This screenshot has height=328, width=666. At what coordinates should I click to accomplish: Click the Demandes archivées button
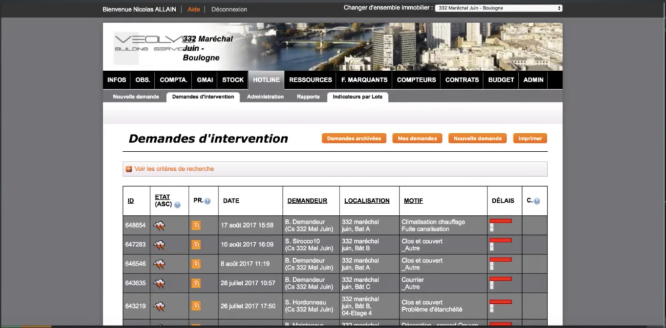(354, 139)
